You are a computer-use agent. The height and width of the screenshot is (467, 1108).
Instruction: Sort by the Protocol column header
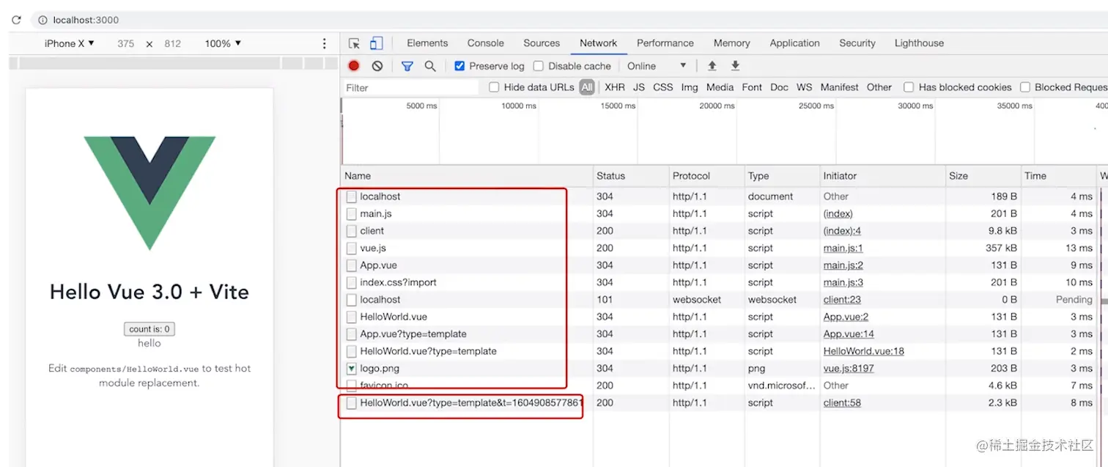click(x=706, y=176)
